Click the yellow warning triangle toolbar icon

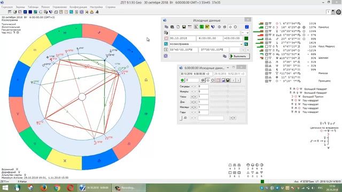92,12
